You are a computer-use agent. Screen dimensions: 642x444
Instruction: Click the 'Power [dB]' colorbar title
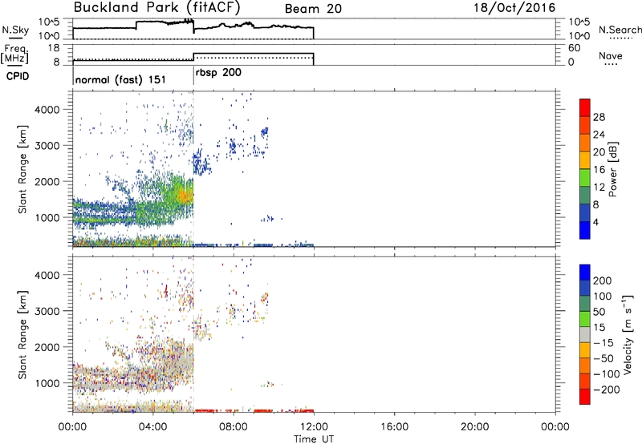pos(612,169)
